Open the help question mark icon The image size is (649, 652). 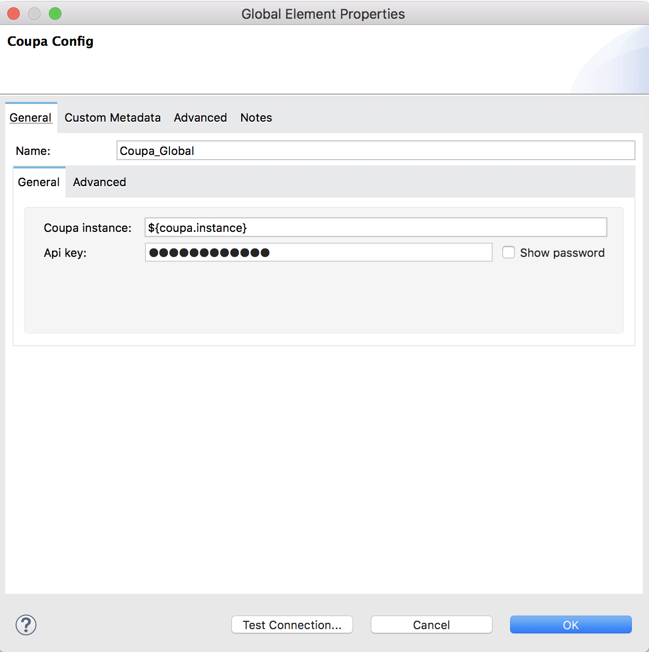click(26, 624)
